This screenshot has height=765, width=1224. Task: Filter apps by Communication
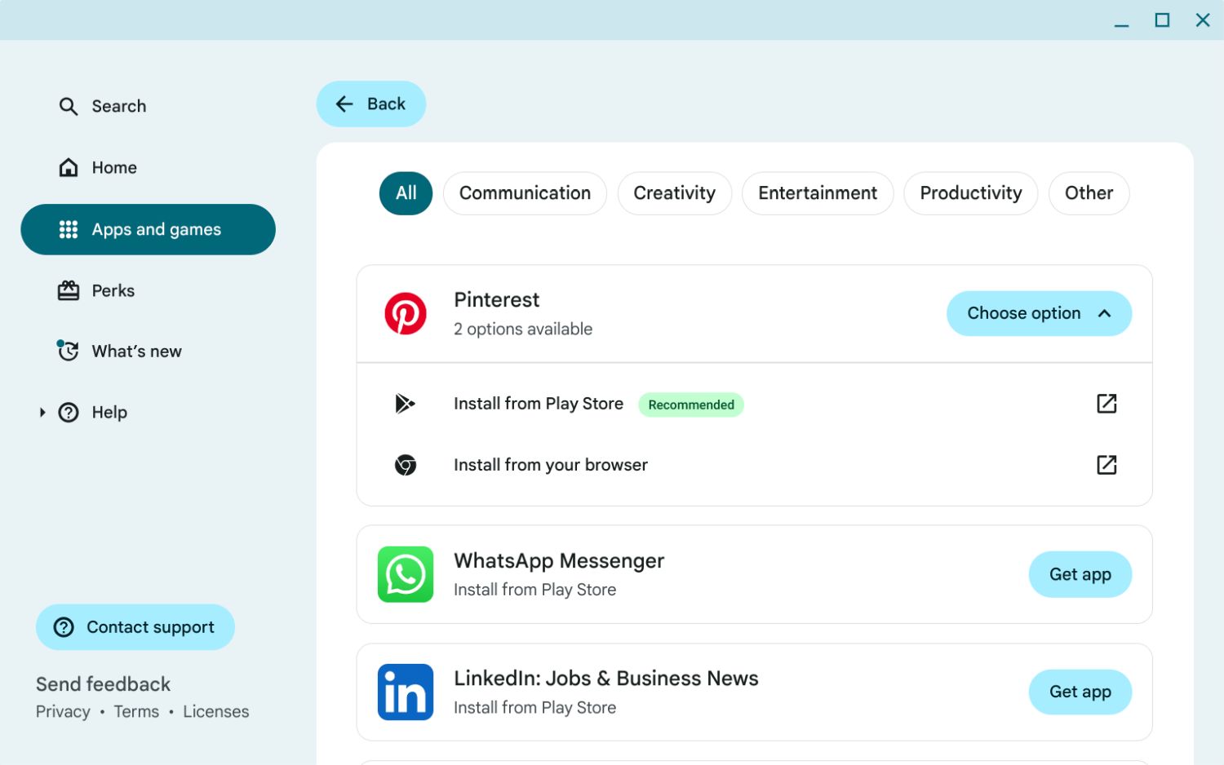point(525,193)
